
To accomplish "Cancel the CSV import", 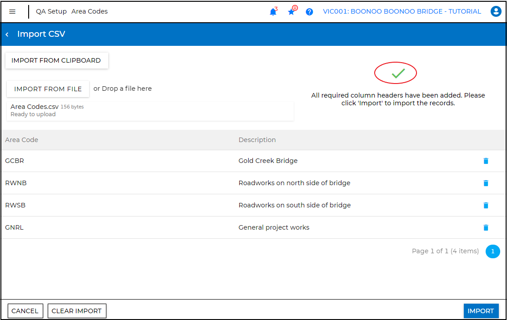I will [x=25, y=311].
